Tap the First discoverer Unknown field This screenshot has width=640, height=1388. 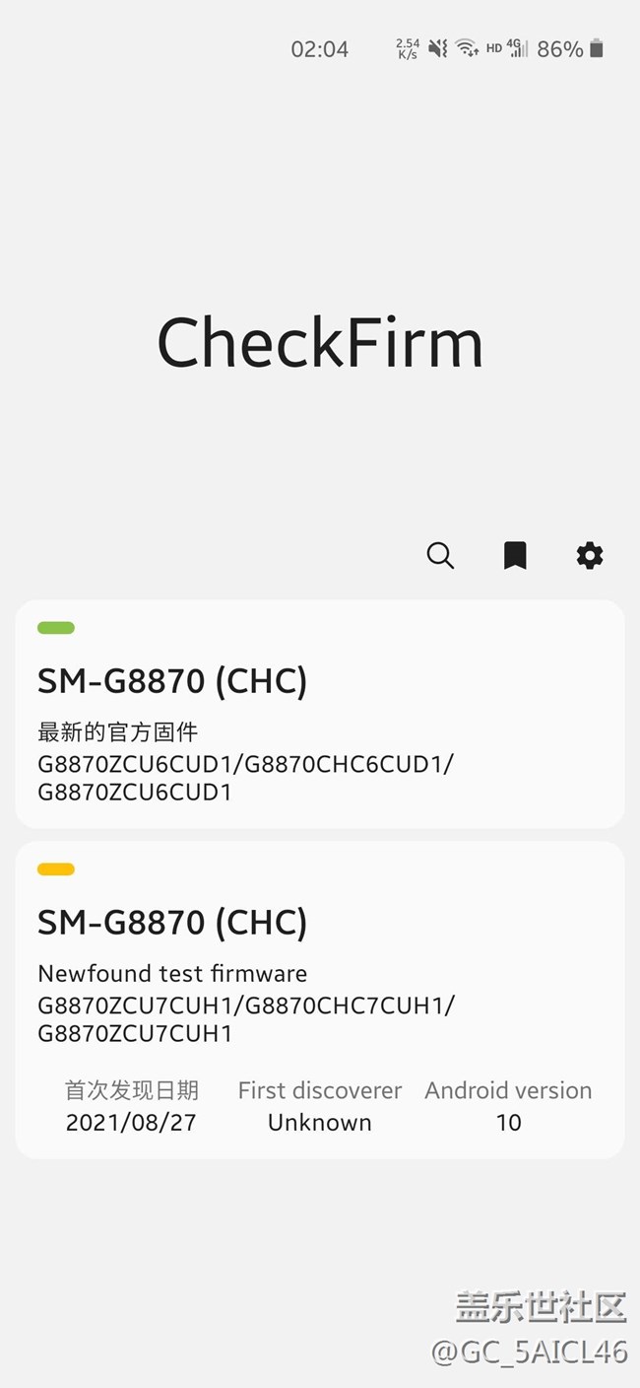pyautogui.click(x=320, y=1122)
